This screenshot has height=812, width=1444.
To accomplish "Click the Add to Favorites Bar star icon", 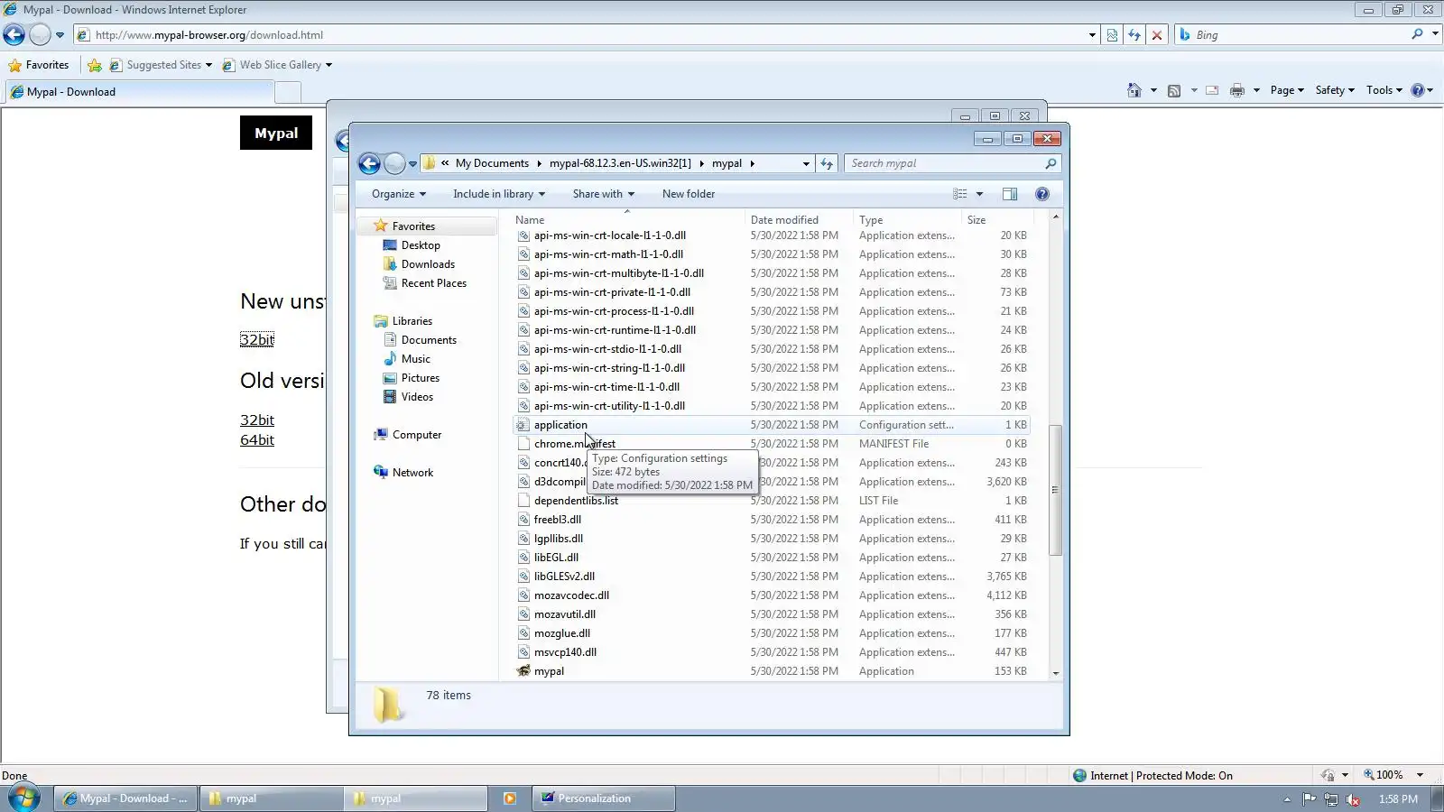I will tap(95, 65).
